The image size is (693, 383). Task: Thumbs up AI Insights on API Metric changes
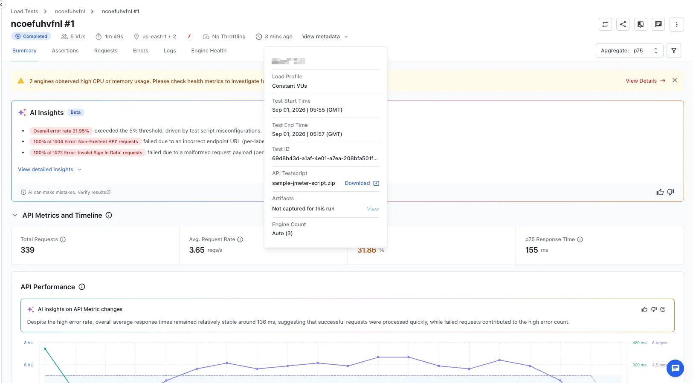(644, 309)
